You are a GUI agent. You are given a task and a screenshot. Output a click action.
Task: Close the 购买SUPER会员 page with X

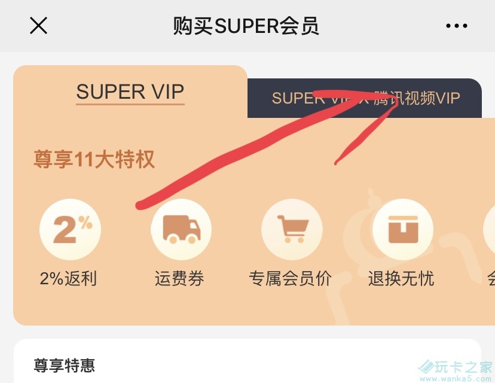[x=38, y=26]
